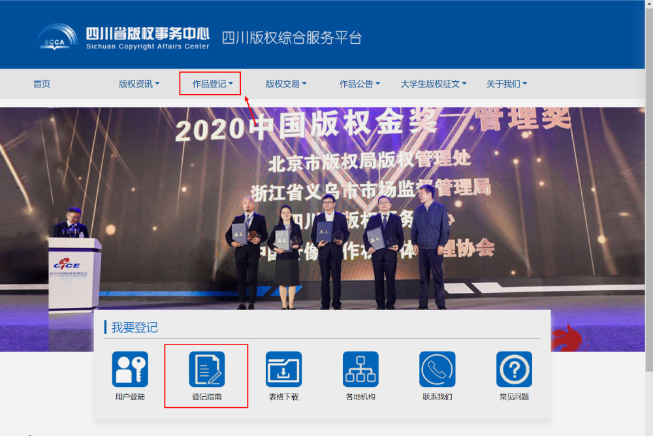Open the 作品公告 dropdown menu
This screenshot has width=653, height=436.
click(360, 84)
